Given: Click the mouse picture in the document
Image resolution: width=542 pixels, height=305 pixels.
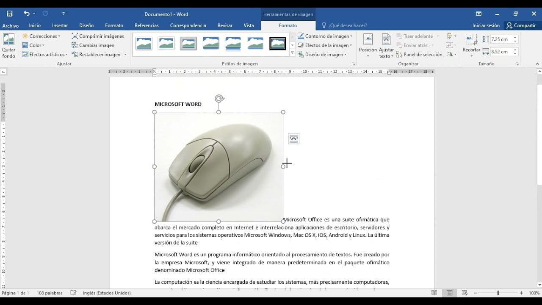Looking at the screenshot, I should click(218, 166).
